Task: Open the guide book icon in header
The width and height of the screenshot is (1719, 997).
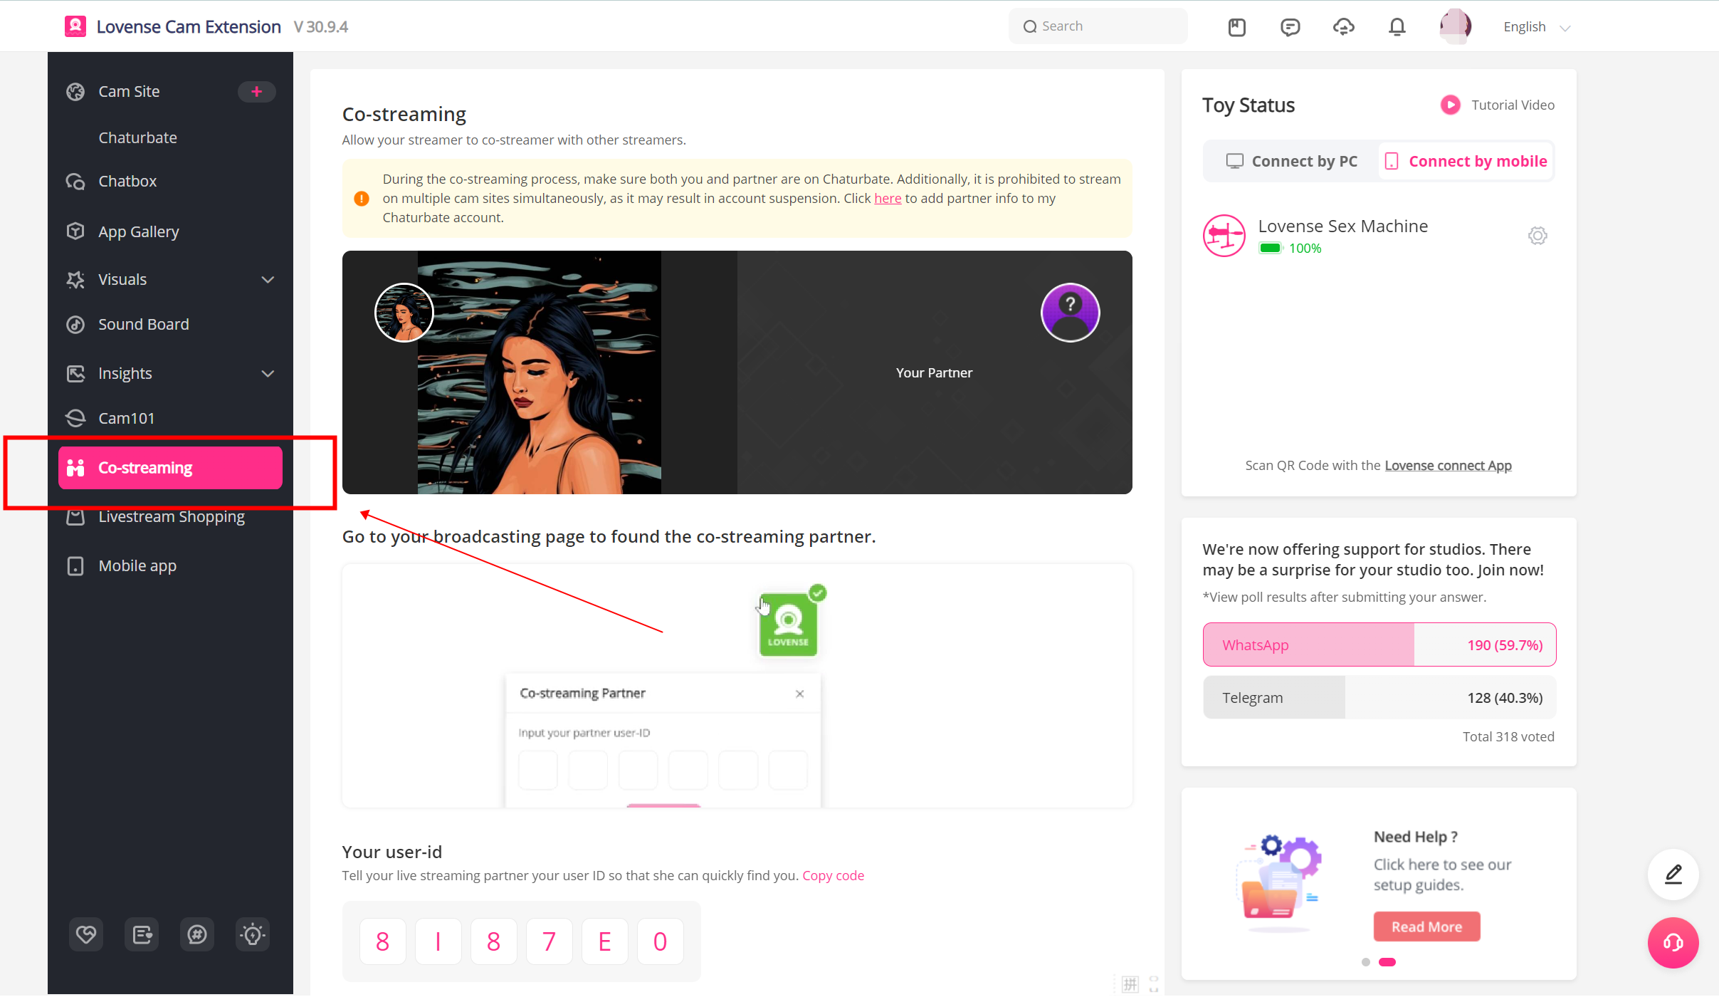Action: coord(1237,27)
